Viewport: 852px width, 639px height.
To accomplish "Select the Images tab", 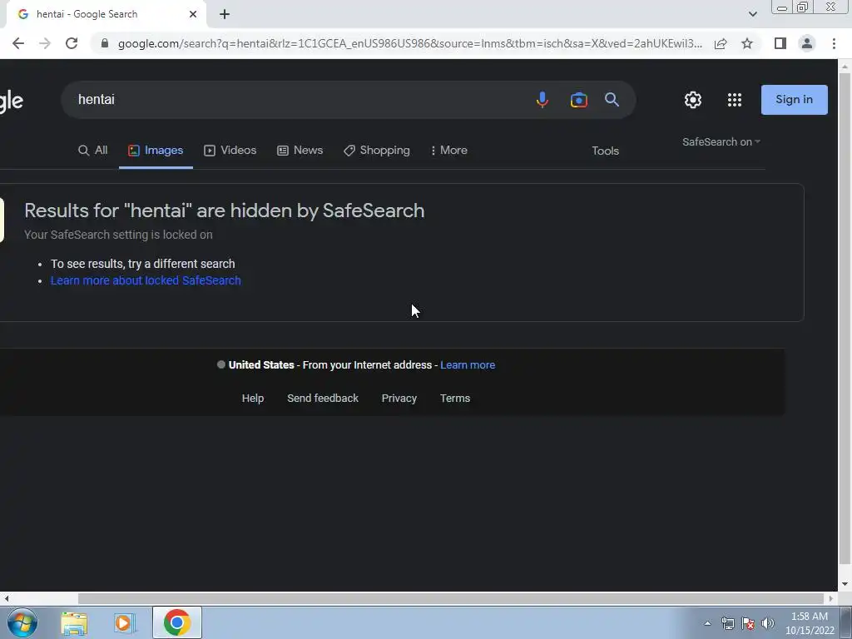I will 156,151.
